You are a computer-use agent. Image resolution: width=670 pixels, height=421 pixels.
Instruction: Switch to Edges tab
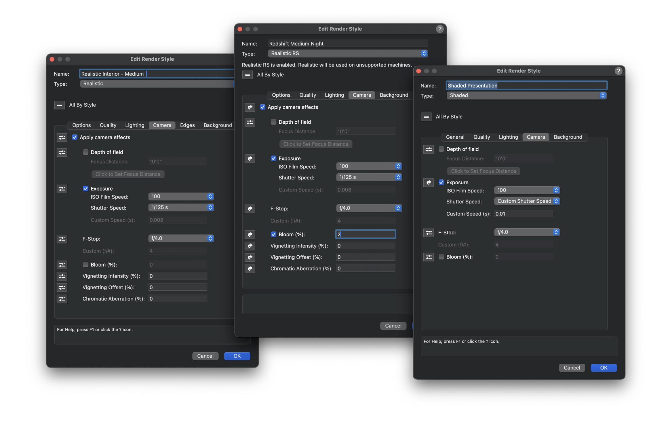187,125
